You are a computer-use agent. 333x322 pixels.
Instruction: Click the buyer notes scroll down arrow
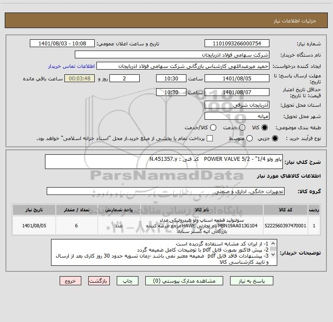coord(273,254)
